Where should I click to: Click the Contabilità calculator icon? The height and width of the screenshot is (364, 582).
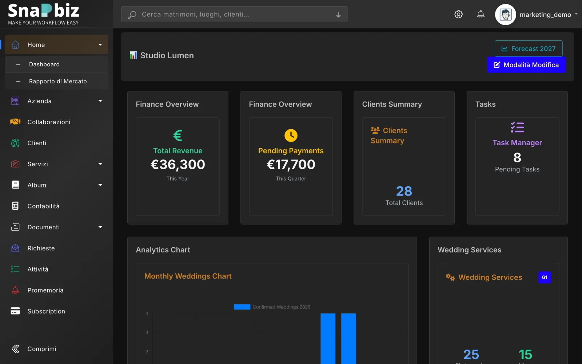click(15, 206)
